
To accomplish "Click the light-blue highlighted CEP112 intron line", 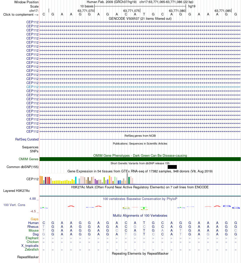I will coord(140,87).
